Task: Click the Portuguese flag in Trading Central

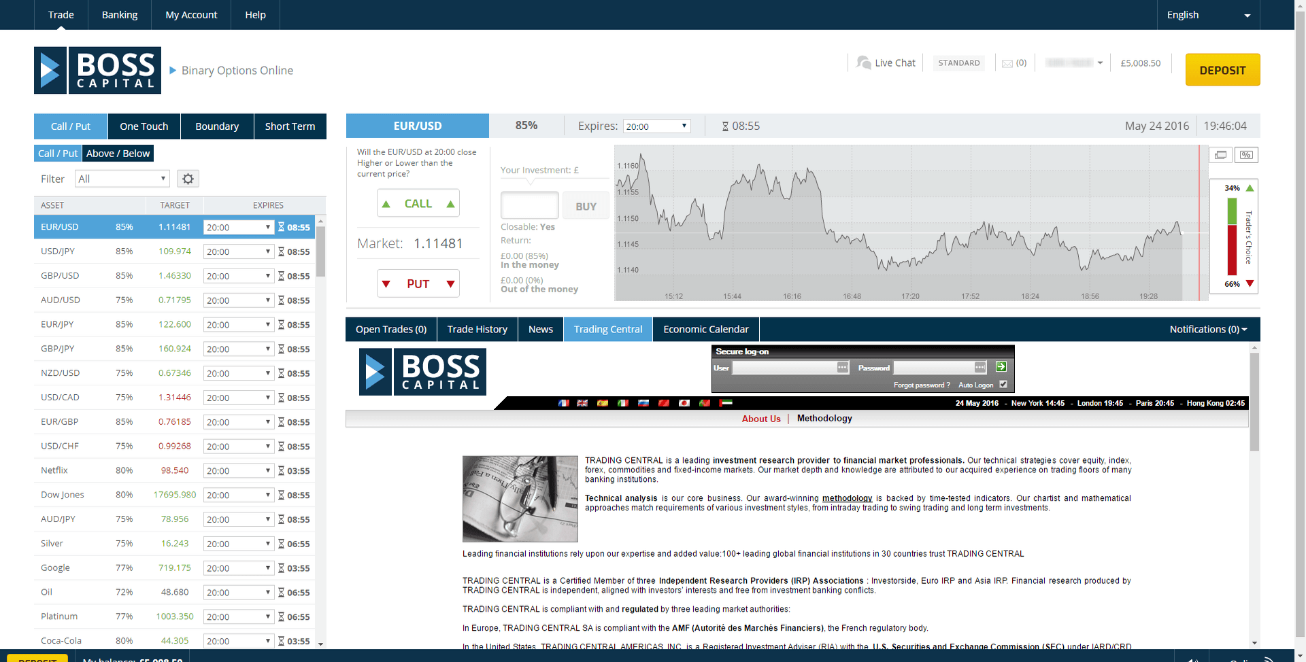Action: point(705,403)
